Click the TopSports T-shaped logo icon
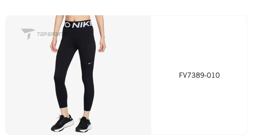The width and height of the screenshot is (253, 135). (28, 34)
